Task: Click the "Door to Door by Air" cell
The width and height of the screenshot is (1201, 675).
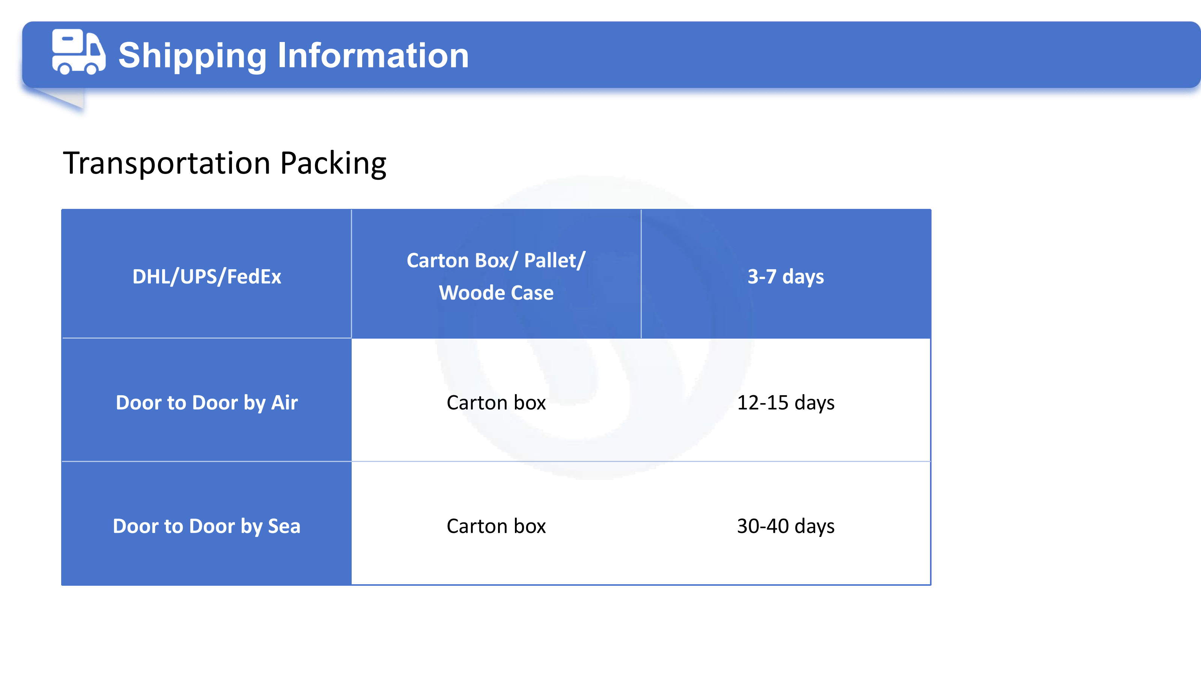Action: (x=206, y=400)
